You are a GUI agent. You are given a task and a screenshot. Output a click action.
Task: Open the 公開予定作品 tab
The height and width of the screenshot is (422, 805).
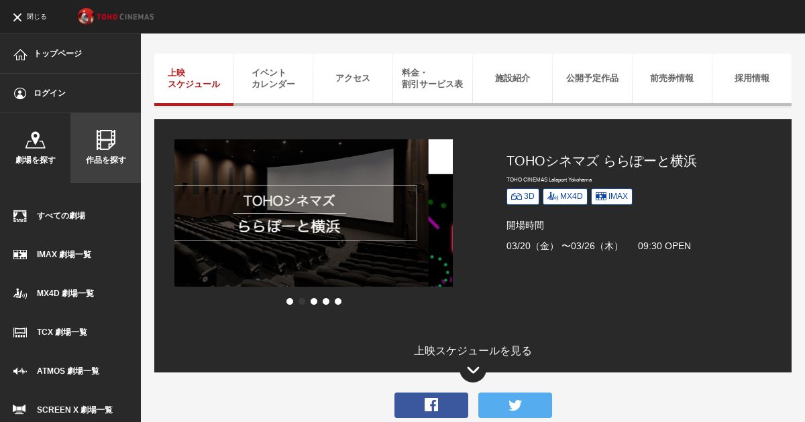tap(592, 79)
